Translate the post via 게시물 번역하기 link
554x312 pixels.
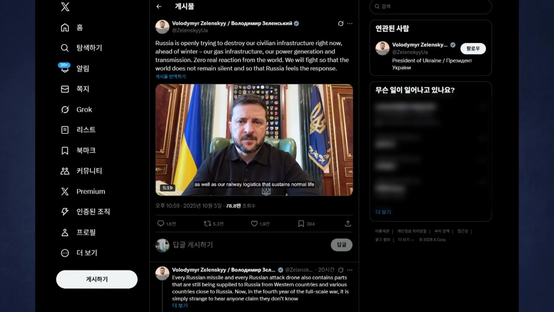(171, 76)
